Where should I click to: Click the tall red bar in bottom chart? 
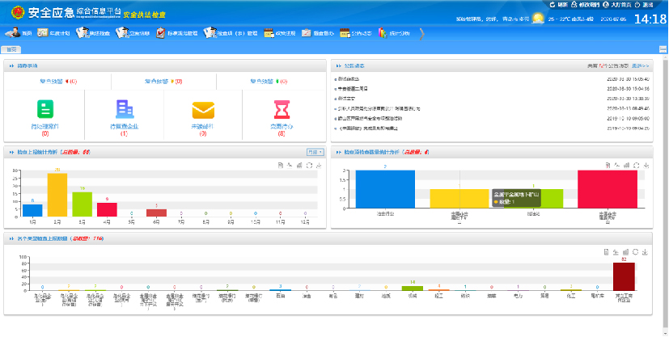tap(624, 277)
